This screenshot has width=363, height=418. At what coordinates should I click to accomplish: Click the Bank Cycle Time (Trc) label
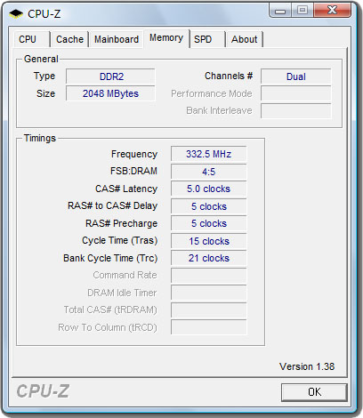(x=110, y=258)
